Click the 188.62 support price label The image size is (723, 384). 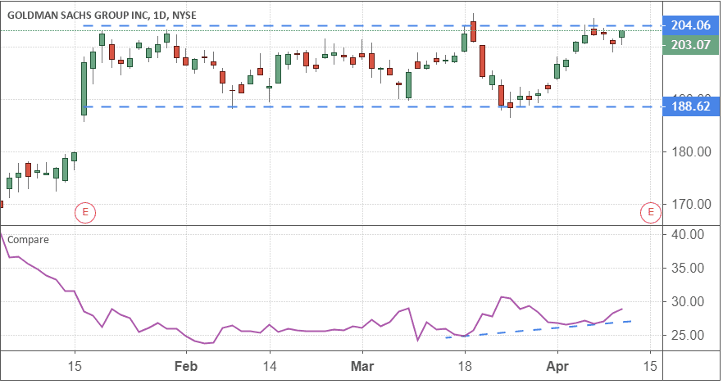pyautogui.click(x=690, y=106)
